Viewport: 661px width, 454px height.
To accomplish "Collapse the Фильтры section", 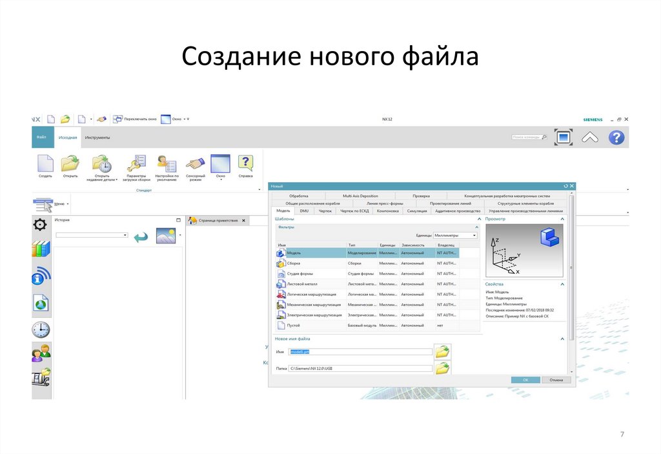I will coord(477,227).
